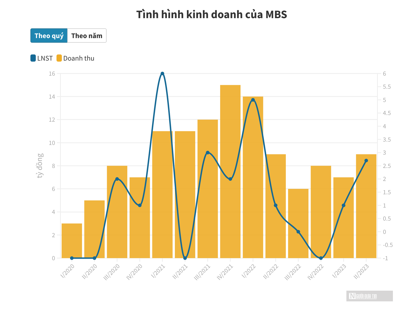Click the LNST point at II/2022
The height and width of the screenshot is (318, 408).
tap(276, 205)
